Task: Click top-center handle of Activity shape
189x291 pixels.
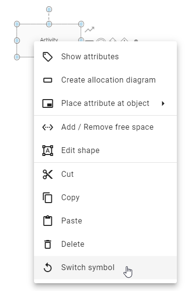Action: pyautogui.click(x=49, y=24)
